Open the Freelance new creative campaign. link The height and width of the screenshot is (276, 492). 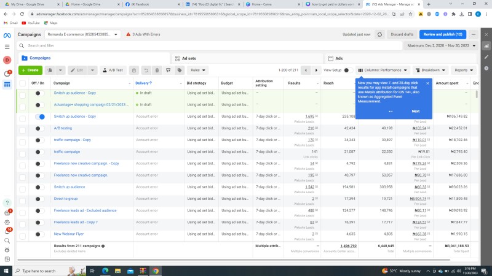tap(81, 175)
